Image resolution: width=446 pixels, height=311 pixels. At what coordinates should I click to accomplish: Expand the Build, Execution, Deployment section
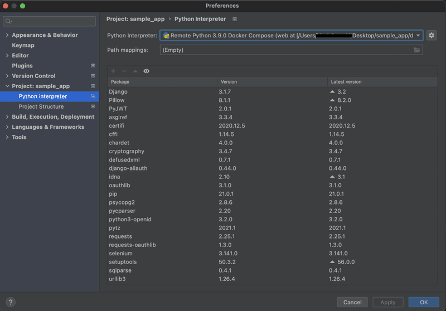pos(7,117)
